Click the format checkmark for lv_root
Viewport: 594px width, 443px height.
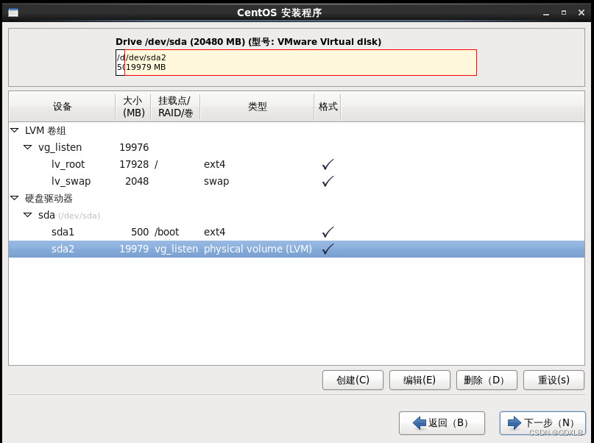tap(328, 164)
